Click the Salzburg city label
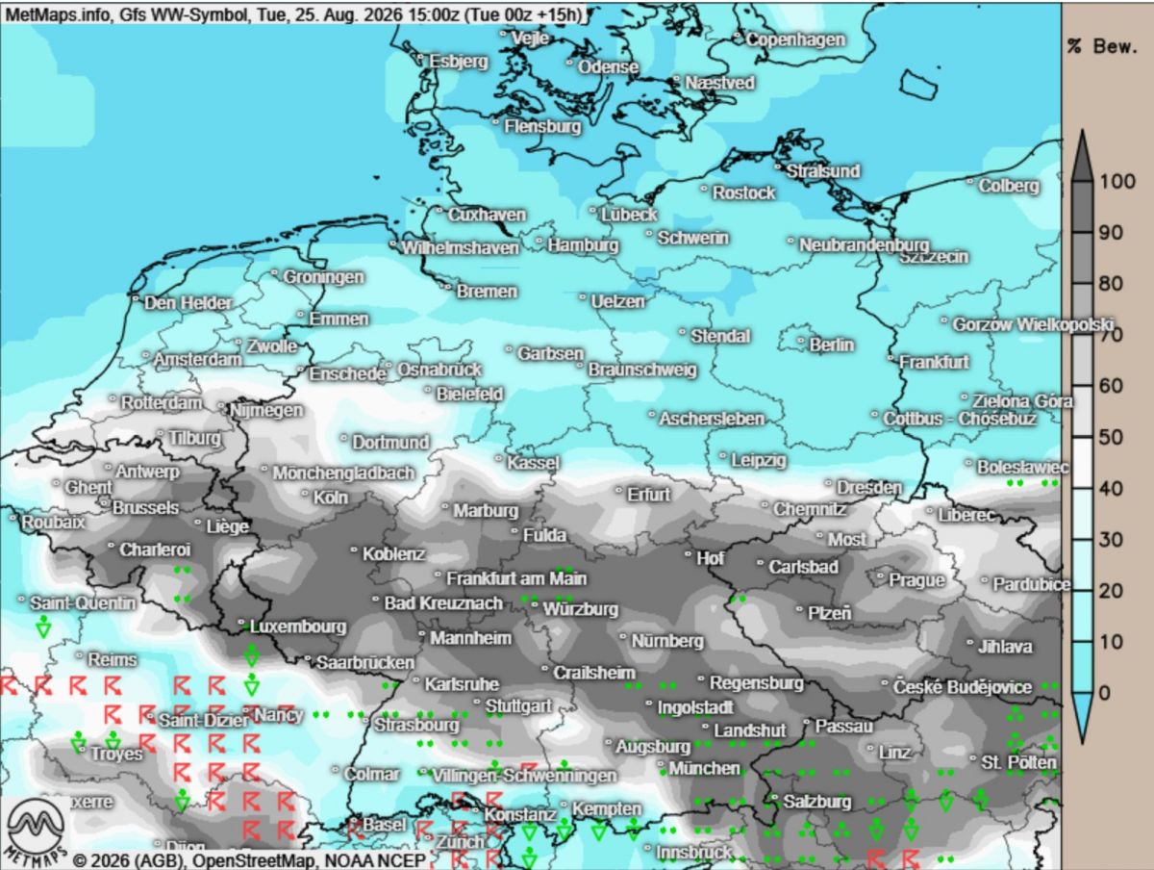Image resolution: width=1154 pixels, height=870 pixels. 817,802
